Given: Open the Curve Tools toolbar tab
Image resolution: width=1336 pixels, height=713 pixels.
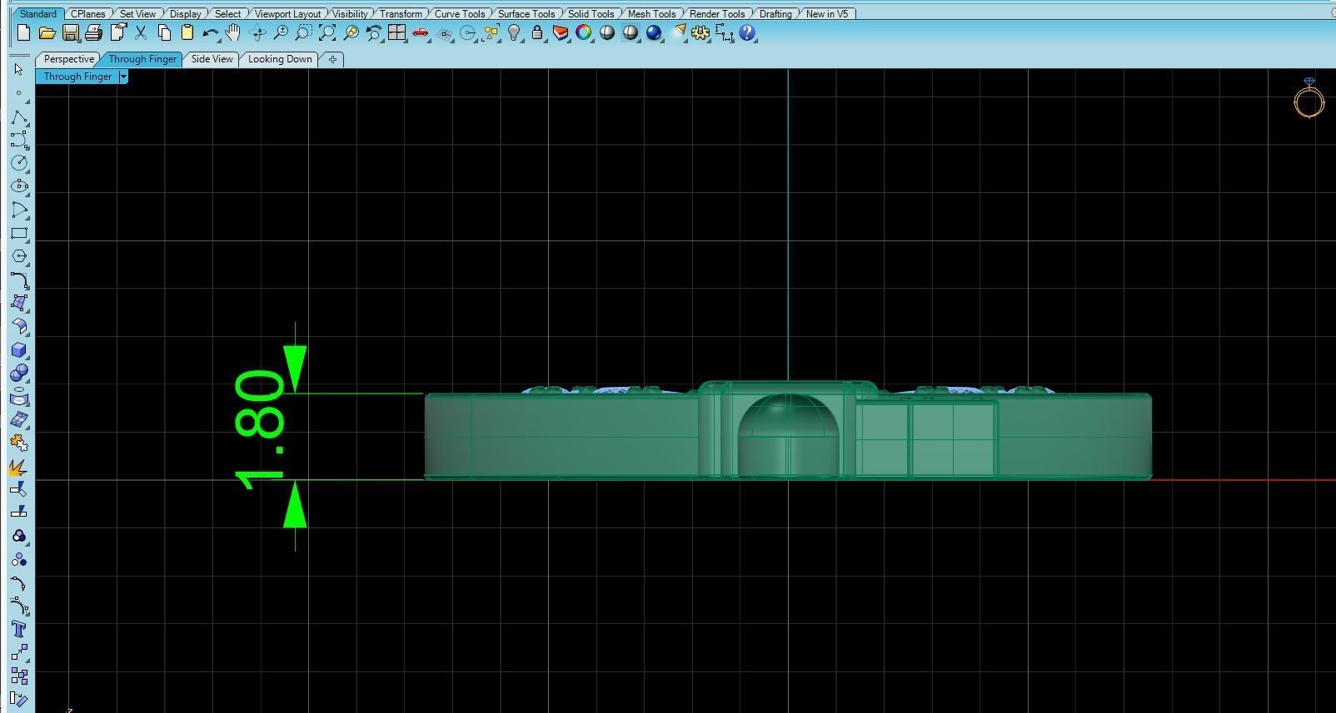Looking at the screenshot, I should coord(460,13).
